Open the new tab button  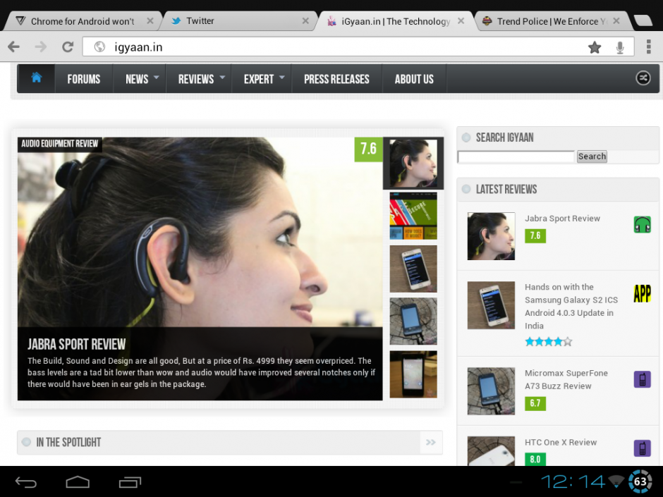pos(643,21)
